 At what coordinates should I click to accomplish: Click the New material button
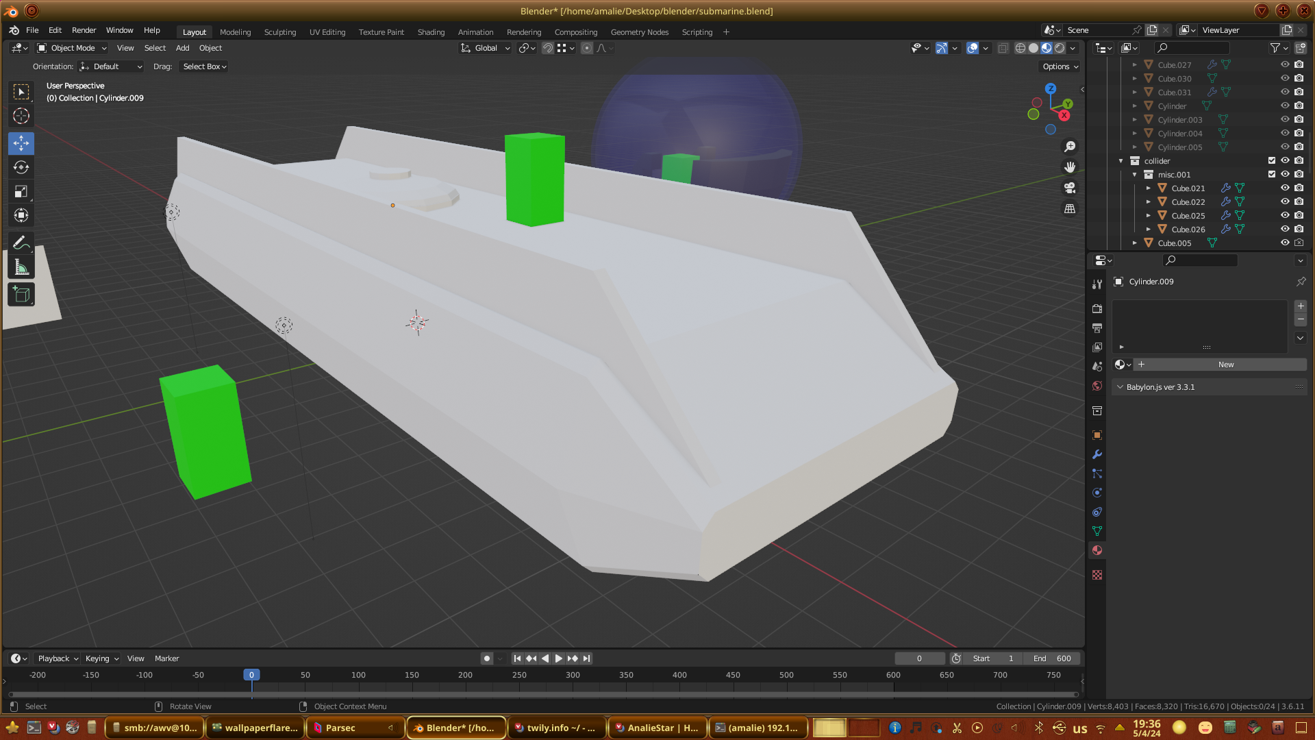[1225, 365]
